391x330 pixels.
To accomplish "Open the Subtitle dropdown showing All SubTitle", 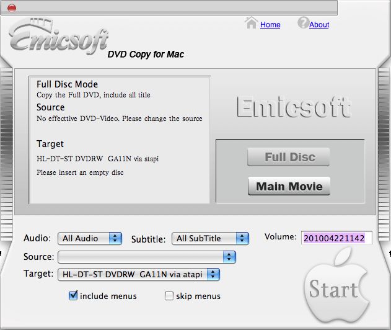I will coord(210,238).
